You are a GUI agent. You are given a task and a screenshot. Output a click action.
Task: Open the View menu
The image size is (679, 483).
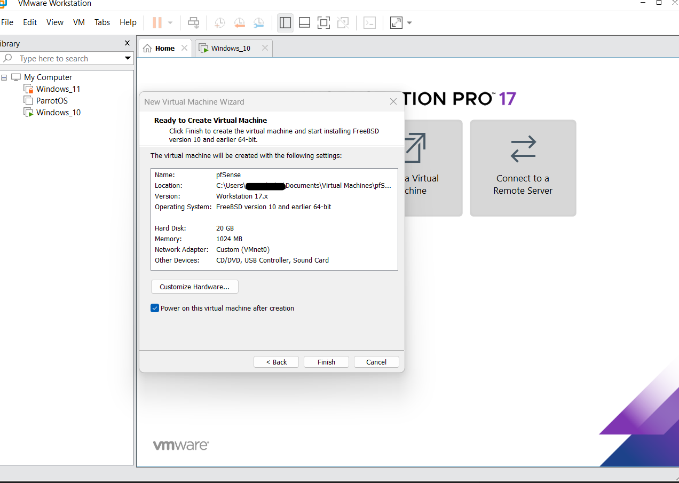tap(55, 22)
